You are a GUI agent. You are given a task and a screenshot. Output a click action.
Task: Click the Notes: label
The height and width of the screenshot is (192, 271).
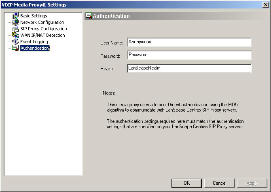pyautogui.click(x=109, y=93)
